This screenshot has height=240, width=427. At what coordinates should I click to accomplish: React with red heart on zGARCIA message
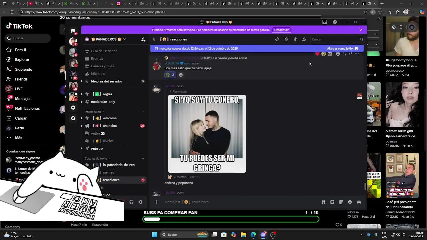pos(317,54)
